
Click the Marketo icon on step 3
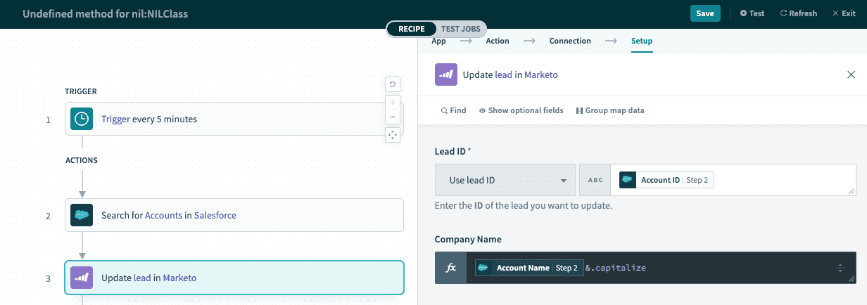click(x=82, y=278)
